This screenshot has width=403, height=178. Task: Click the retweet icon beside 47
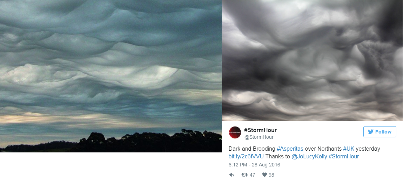[244, 175]
